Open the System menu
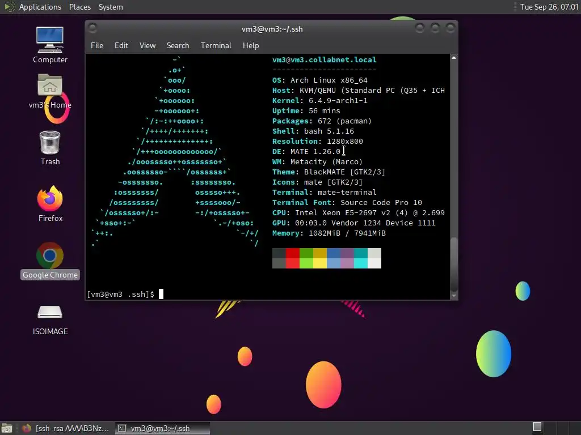The height and width of the screenshot is (435, 581). (x=111, y=7)
